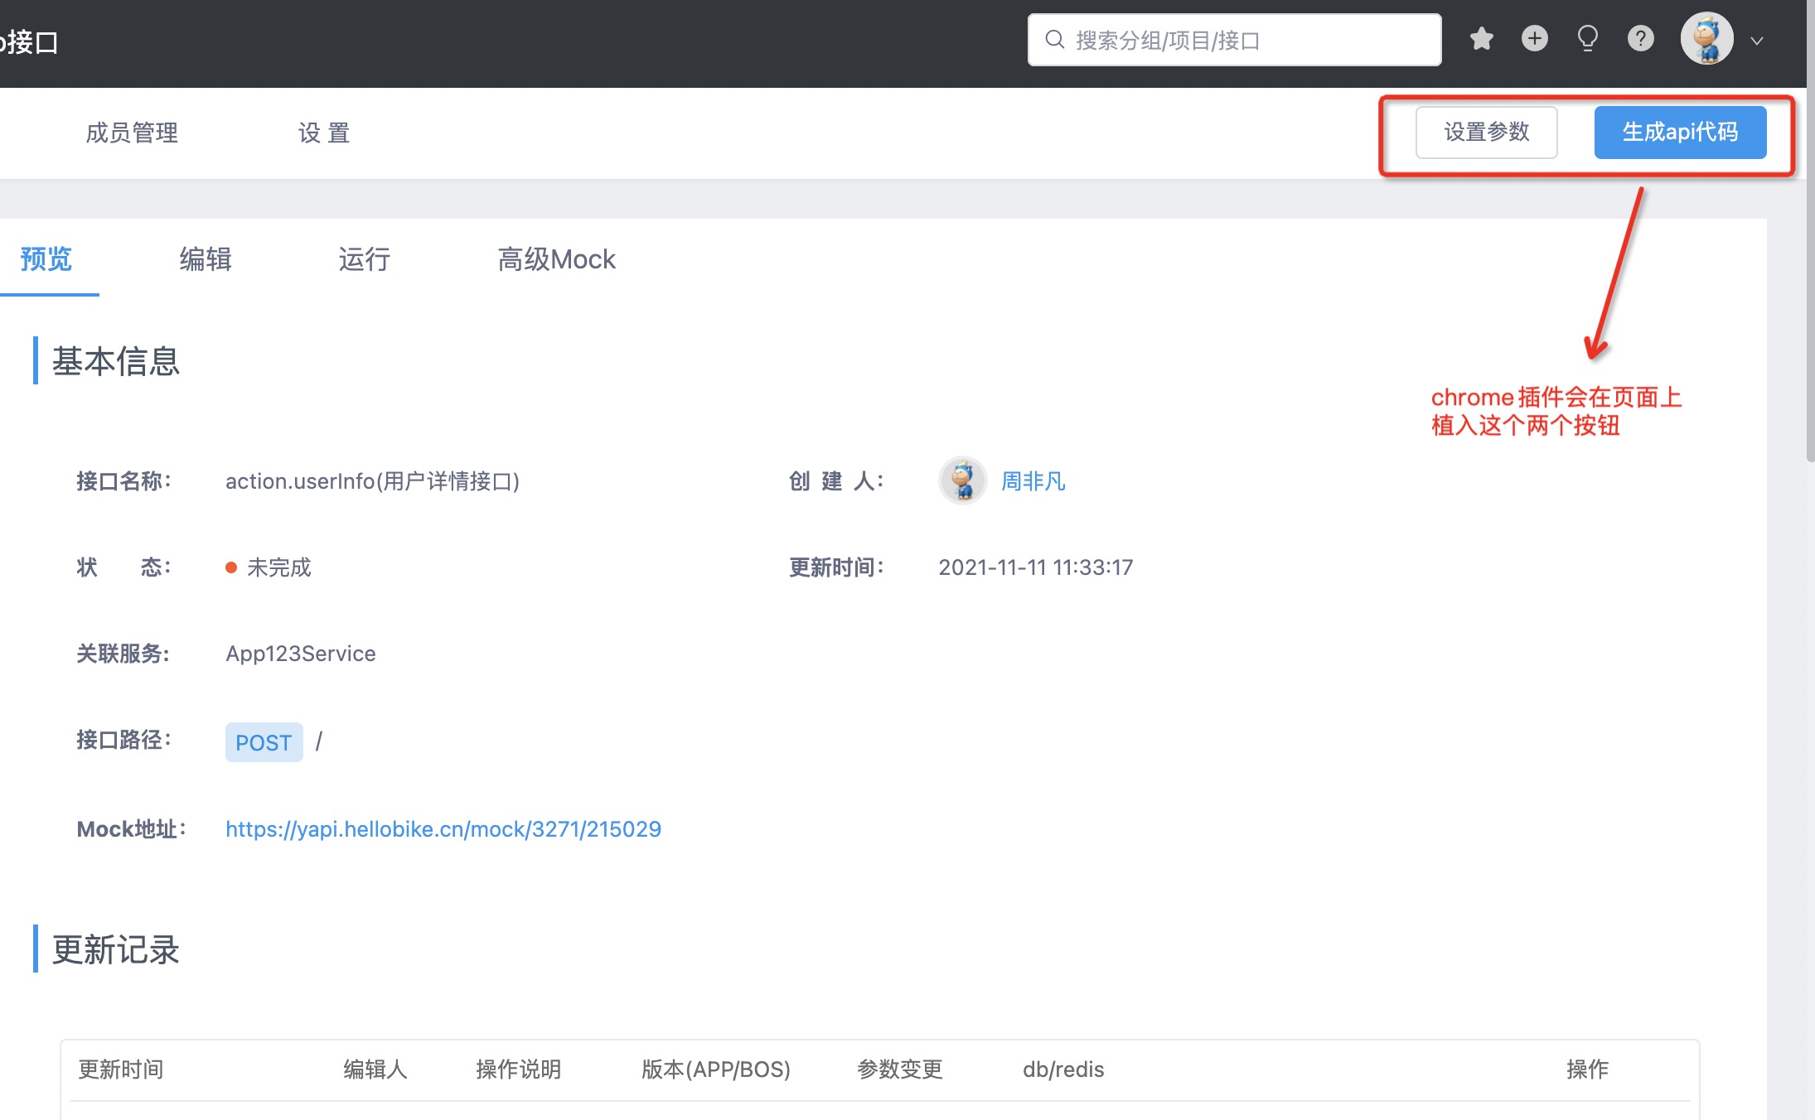Select the 预览 tab

pyautogui.click(x=46, y=259)
